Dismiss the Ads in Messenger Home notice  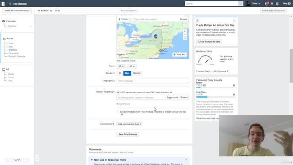186,159
